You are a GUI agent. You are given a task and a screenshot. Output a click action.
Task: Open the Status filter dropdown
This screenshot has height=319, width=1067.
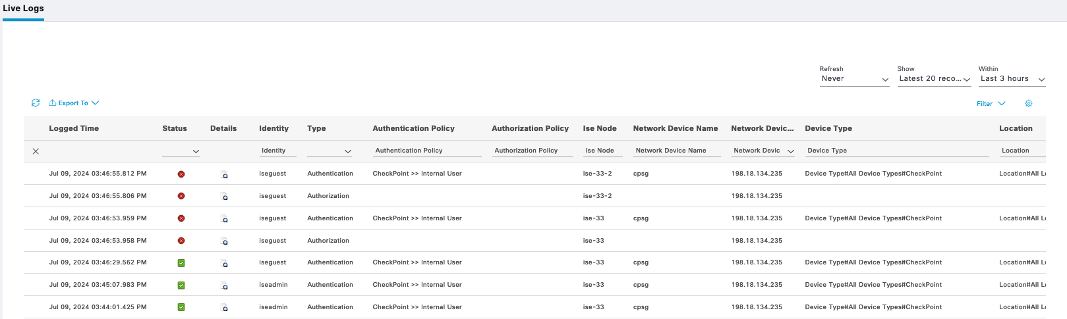pos(181,151)
